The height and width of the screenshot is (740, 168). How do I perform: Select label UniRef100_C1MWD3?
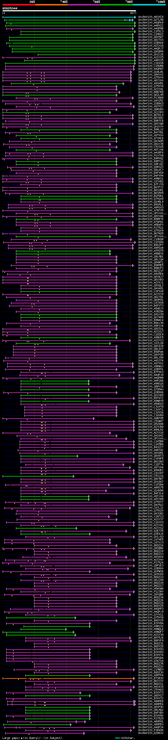[x=151, y=669]
